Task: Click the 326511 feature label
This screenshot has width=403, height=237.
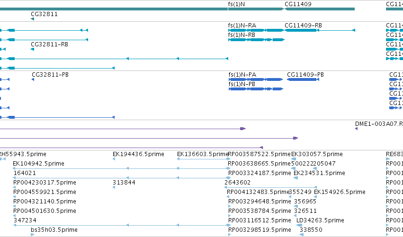Action: (305, 211)
